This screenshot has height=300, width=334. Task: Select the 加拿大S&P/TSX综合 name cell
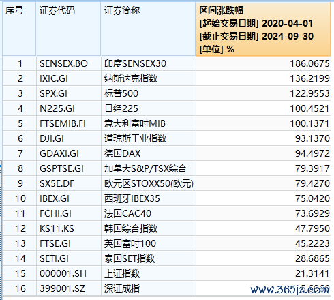point(149,168)
